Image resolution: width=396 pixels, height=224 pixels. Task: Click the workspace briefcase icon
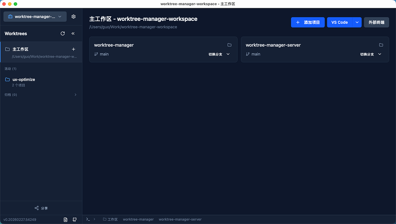[x=10, y=16]
